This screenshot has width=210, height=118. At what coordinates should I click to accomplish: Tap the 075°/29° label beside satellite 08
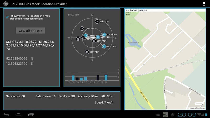click(x=112, y=35)
